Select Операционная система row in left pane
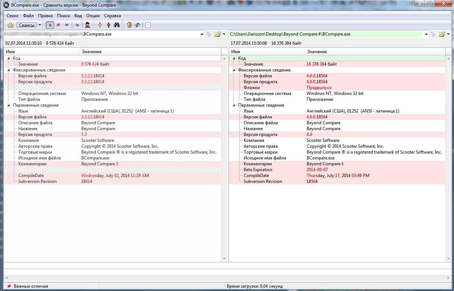The width and height of the screenshot is (454, 291). pyautogui.click(x=112, y=93)
